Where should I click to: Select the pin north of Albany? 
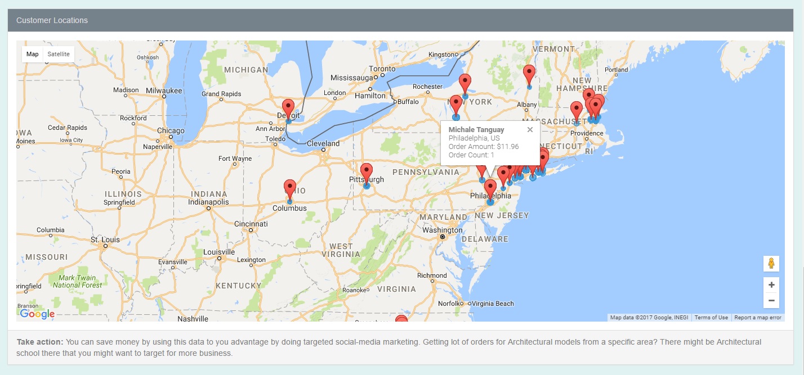pyautogui.click(x=529, y=76)
